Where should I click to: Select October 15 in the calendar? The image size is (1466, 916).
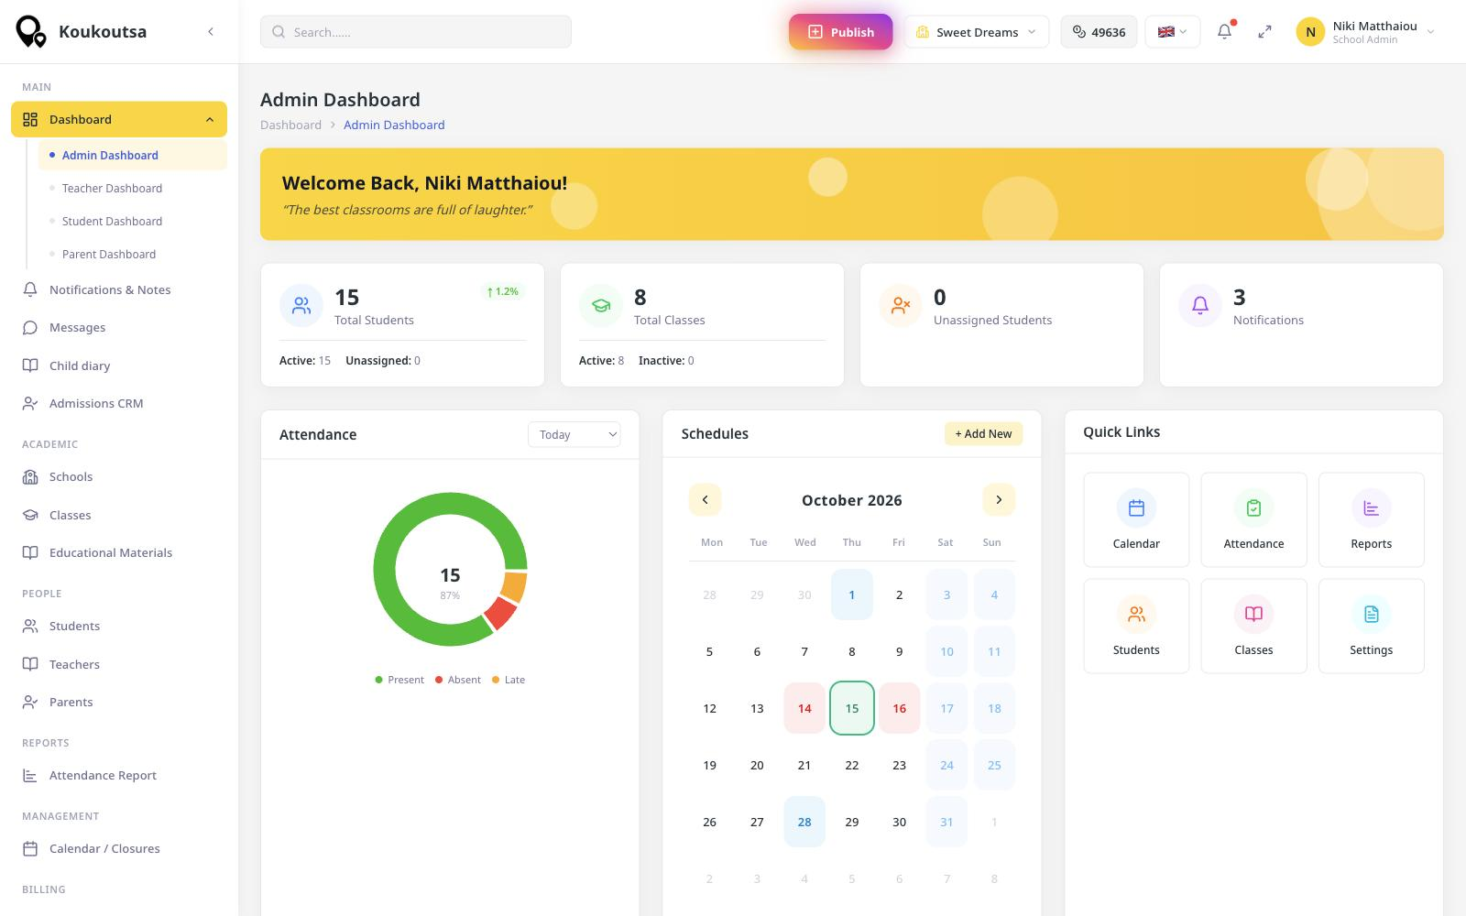pos(852,708)
